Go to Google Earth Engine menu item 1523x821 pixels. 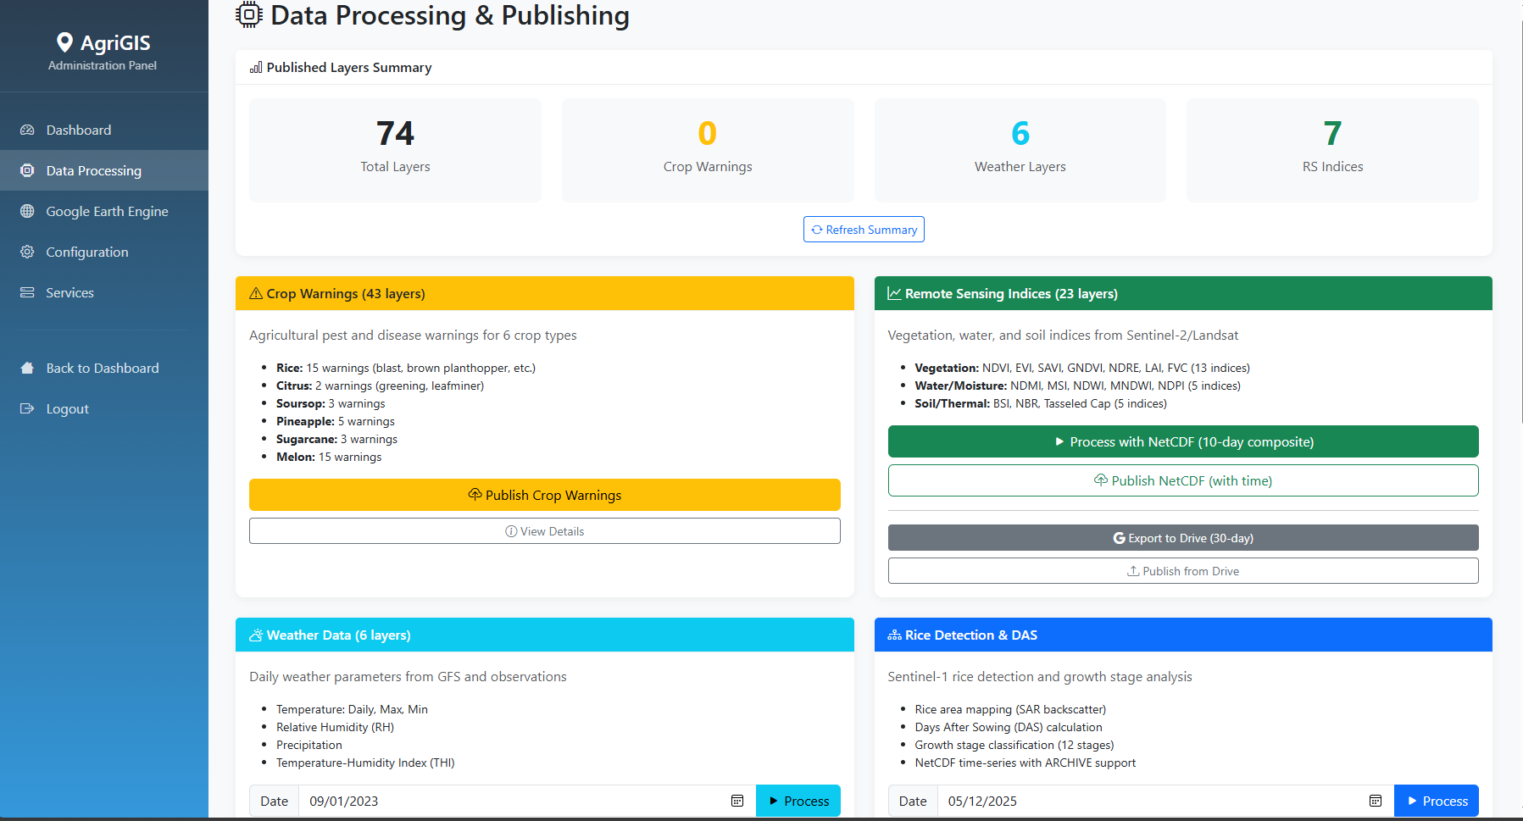coord(107,211)
